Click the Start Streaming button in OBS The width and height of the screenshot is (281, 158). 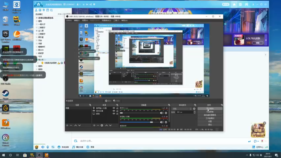tap(210, 108)
